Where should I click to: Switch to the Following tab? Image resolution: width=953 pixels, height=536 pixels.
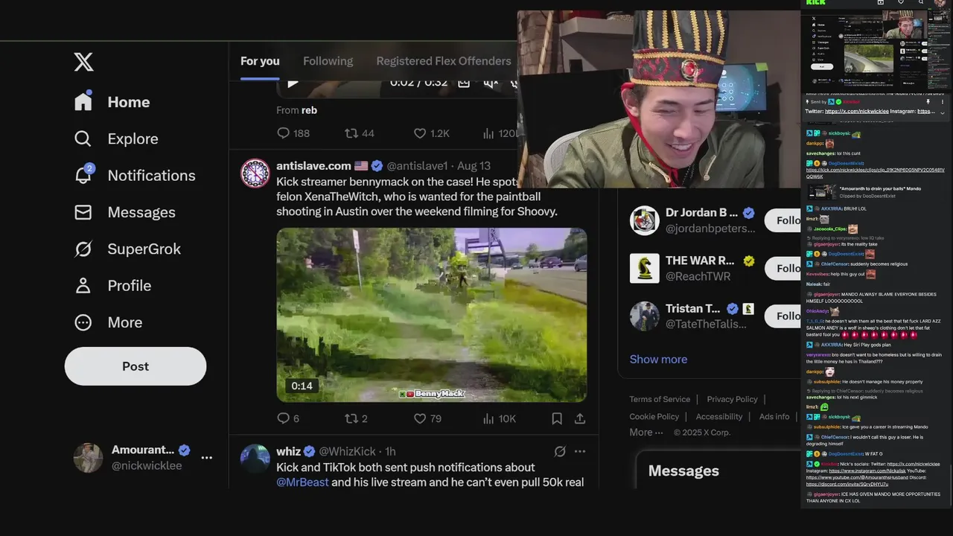click(x=328, y=61)
